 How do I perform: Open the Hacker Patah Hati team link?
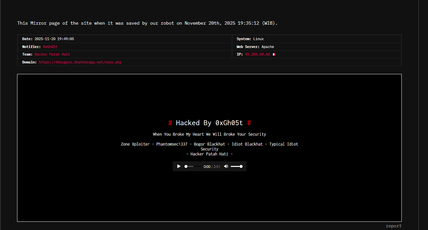point(52,55)
